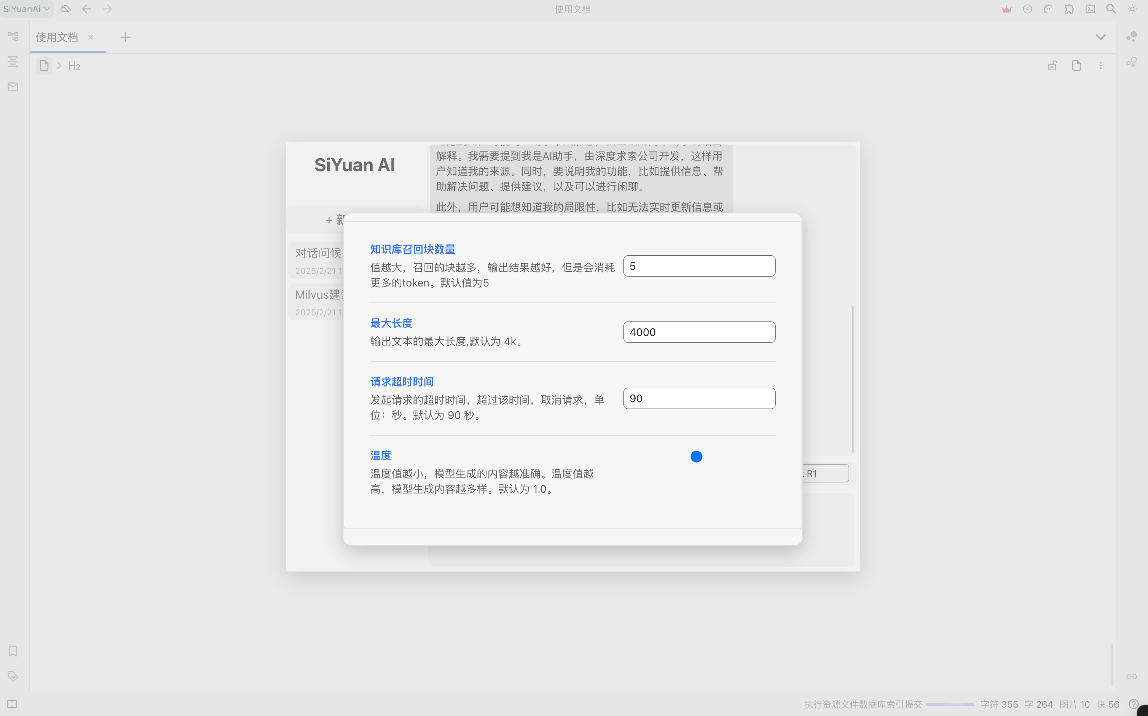Collapse the editor with chevron arrow
This screenshot has width=1148, height=716.
1100,37
